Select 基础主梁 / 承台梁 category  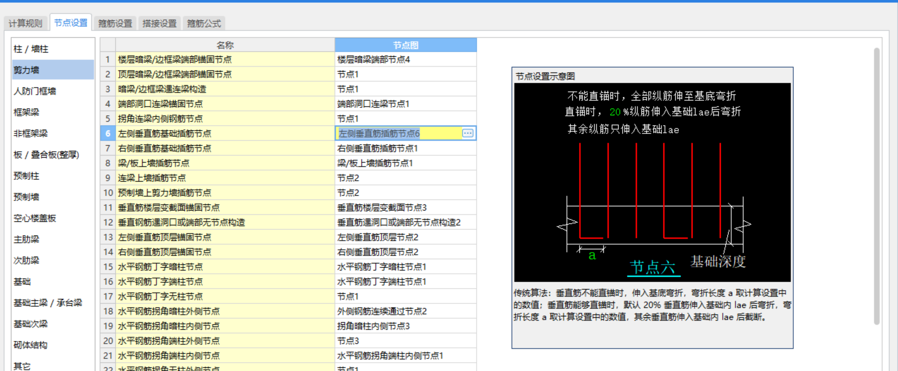[x=53, y=303]
